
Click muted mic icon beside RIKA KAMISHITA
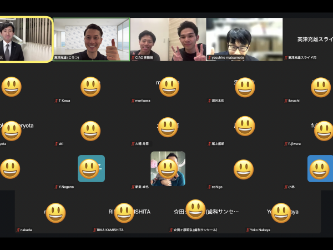95,229
